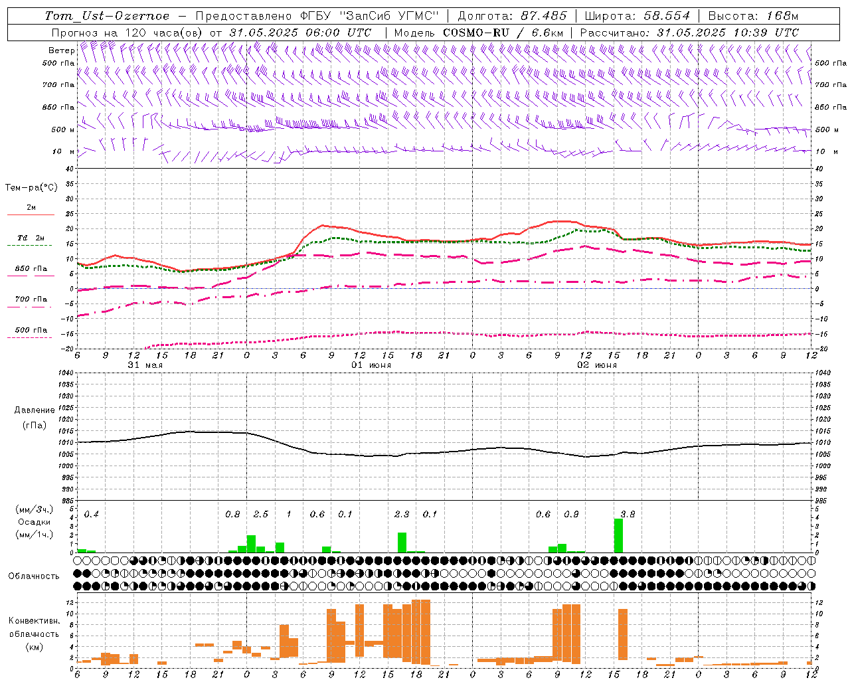
Task: Click the station name Tom_Ust-Ozernoe
Action: pyautogui.click(x=107, y=16)
